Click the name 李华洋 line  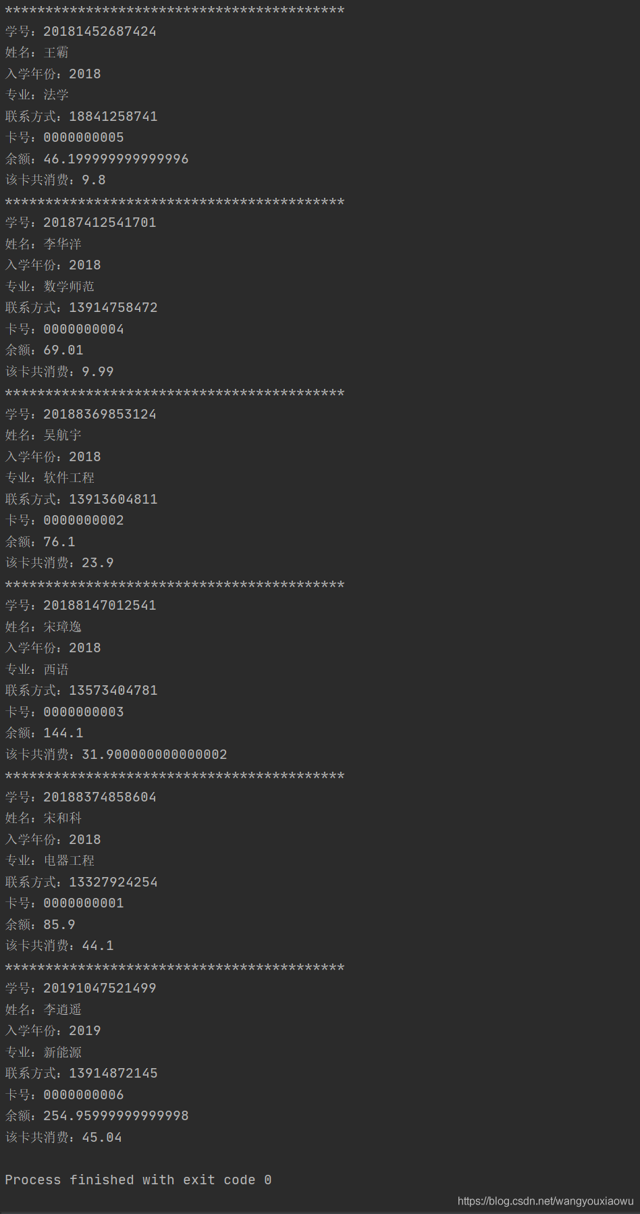coord(43,244)
